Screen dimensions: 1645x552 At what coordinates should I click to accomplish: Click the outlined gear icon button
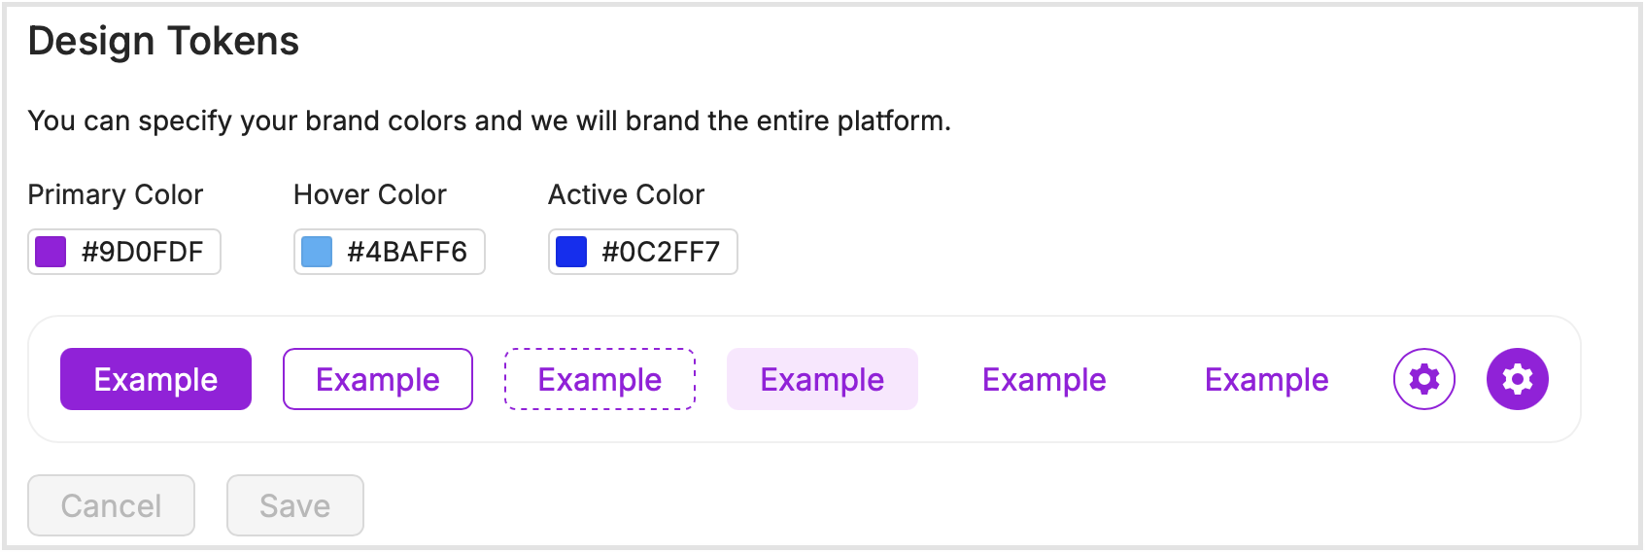1423,379
